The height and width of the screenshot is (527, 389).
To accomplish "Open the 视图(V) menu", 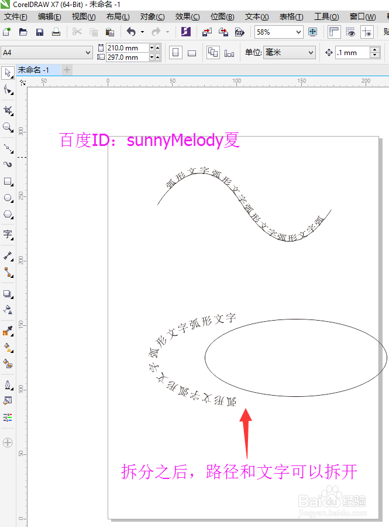I will (x=84, y=16).
